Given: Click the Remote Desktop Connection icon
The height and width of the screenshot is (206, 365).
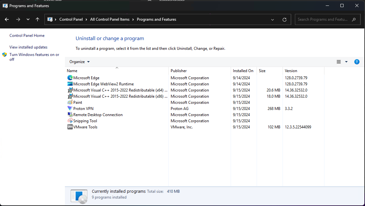Looking at the screenshot, I should click(70, 114).
